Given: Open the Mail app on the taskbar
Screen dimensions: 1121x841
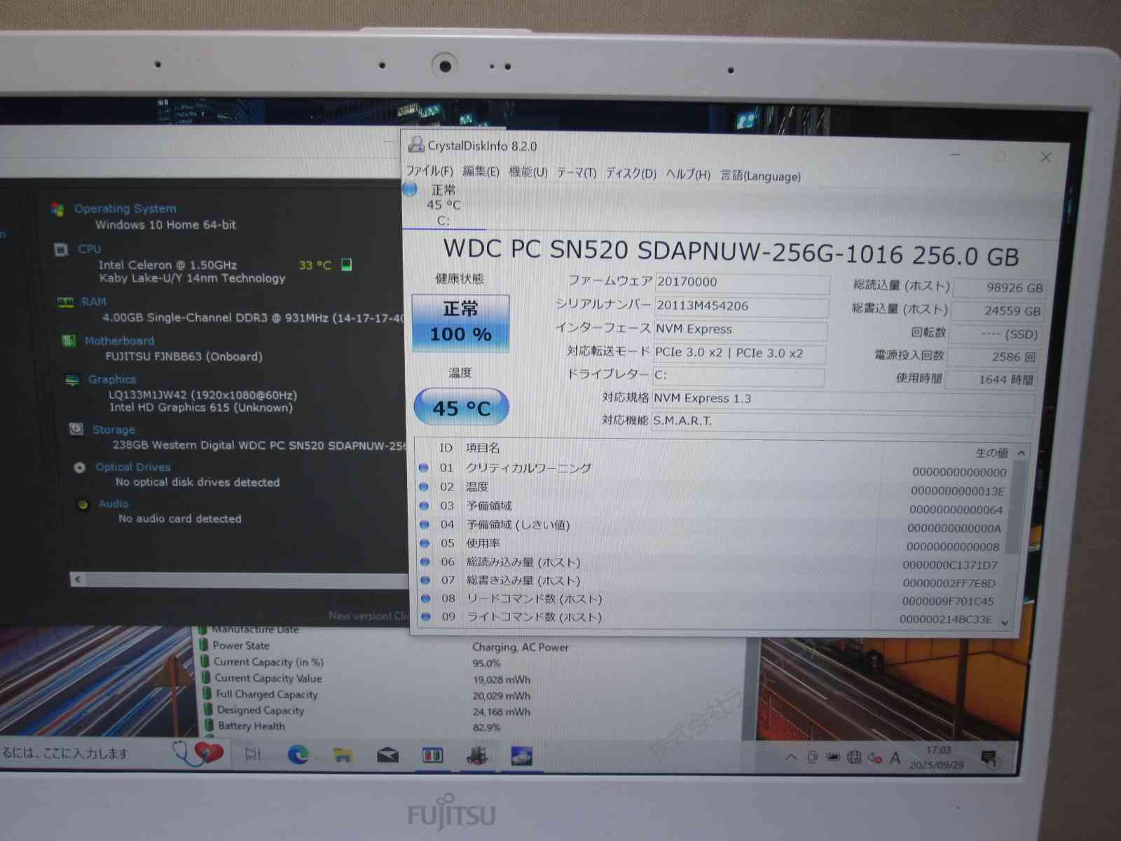Looking at the screenshot, I should coord(387,755).
